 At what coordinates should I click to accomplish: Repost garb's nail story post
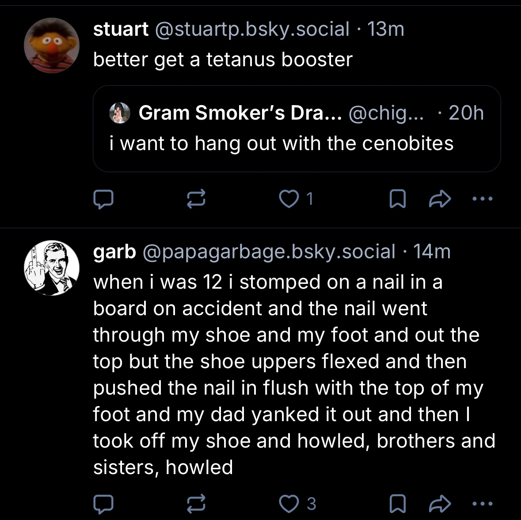(x=196, y=504)
